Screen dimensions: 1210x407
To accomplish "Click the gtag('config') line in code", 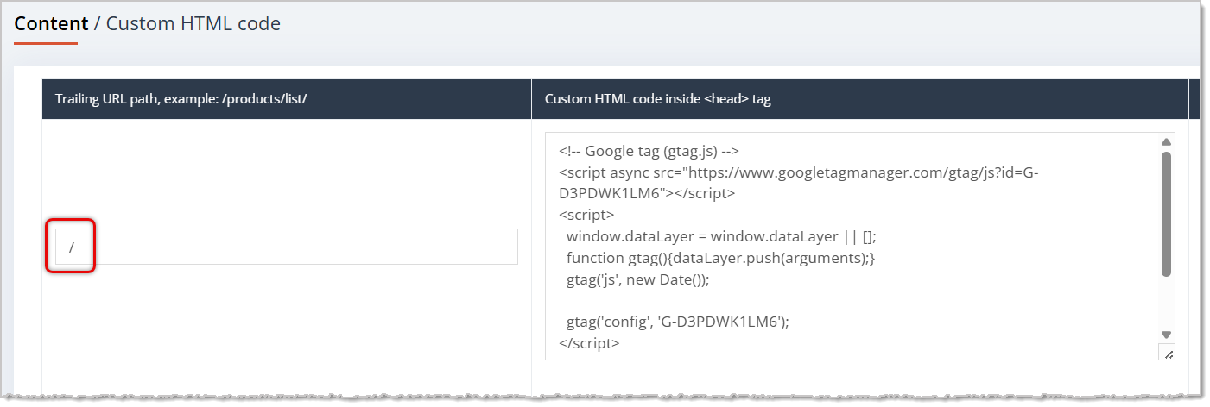I will (678, 322).
